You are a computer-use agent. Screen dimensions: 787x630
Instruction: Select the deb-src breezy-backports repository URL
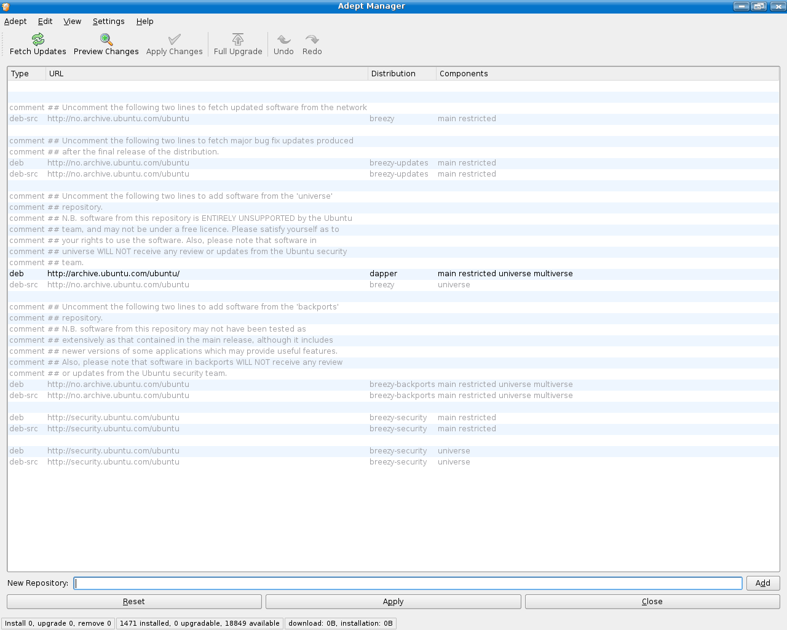tap(118, 396)
